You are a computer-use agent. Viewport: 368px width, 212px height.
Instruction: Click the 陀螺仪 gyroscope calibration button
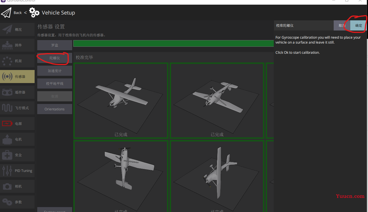tap(55, 58)
